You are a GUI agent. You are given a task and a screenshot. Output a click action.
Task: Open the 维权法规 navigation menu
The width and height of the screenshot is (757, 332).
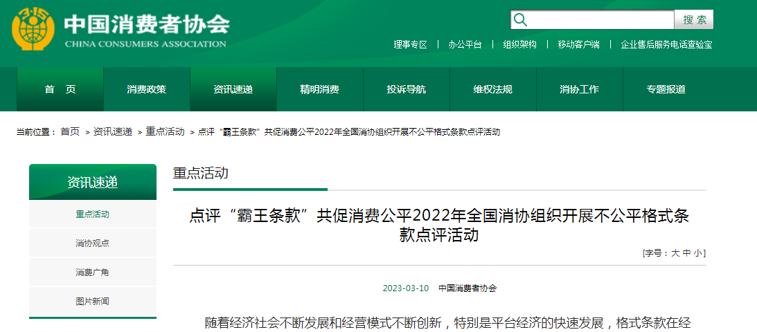pyautogui.click(x=493, y=89)
